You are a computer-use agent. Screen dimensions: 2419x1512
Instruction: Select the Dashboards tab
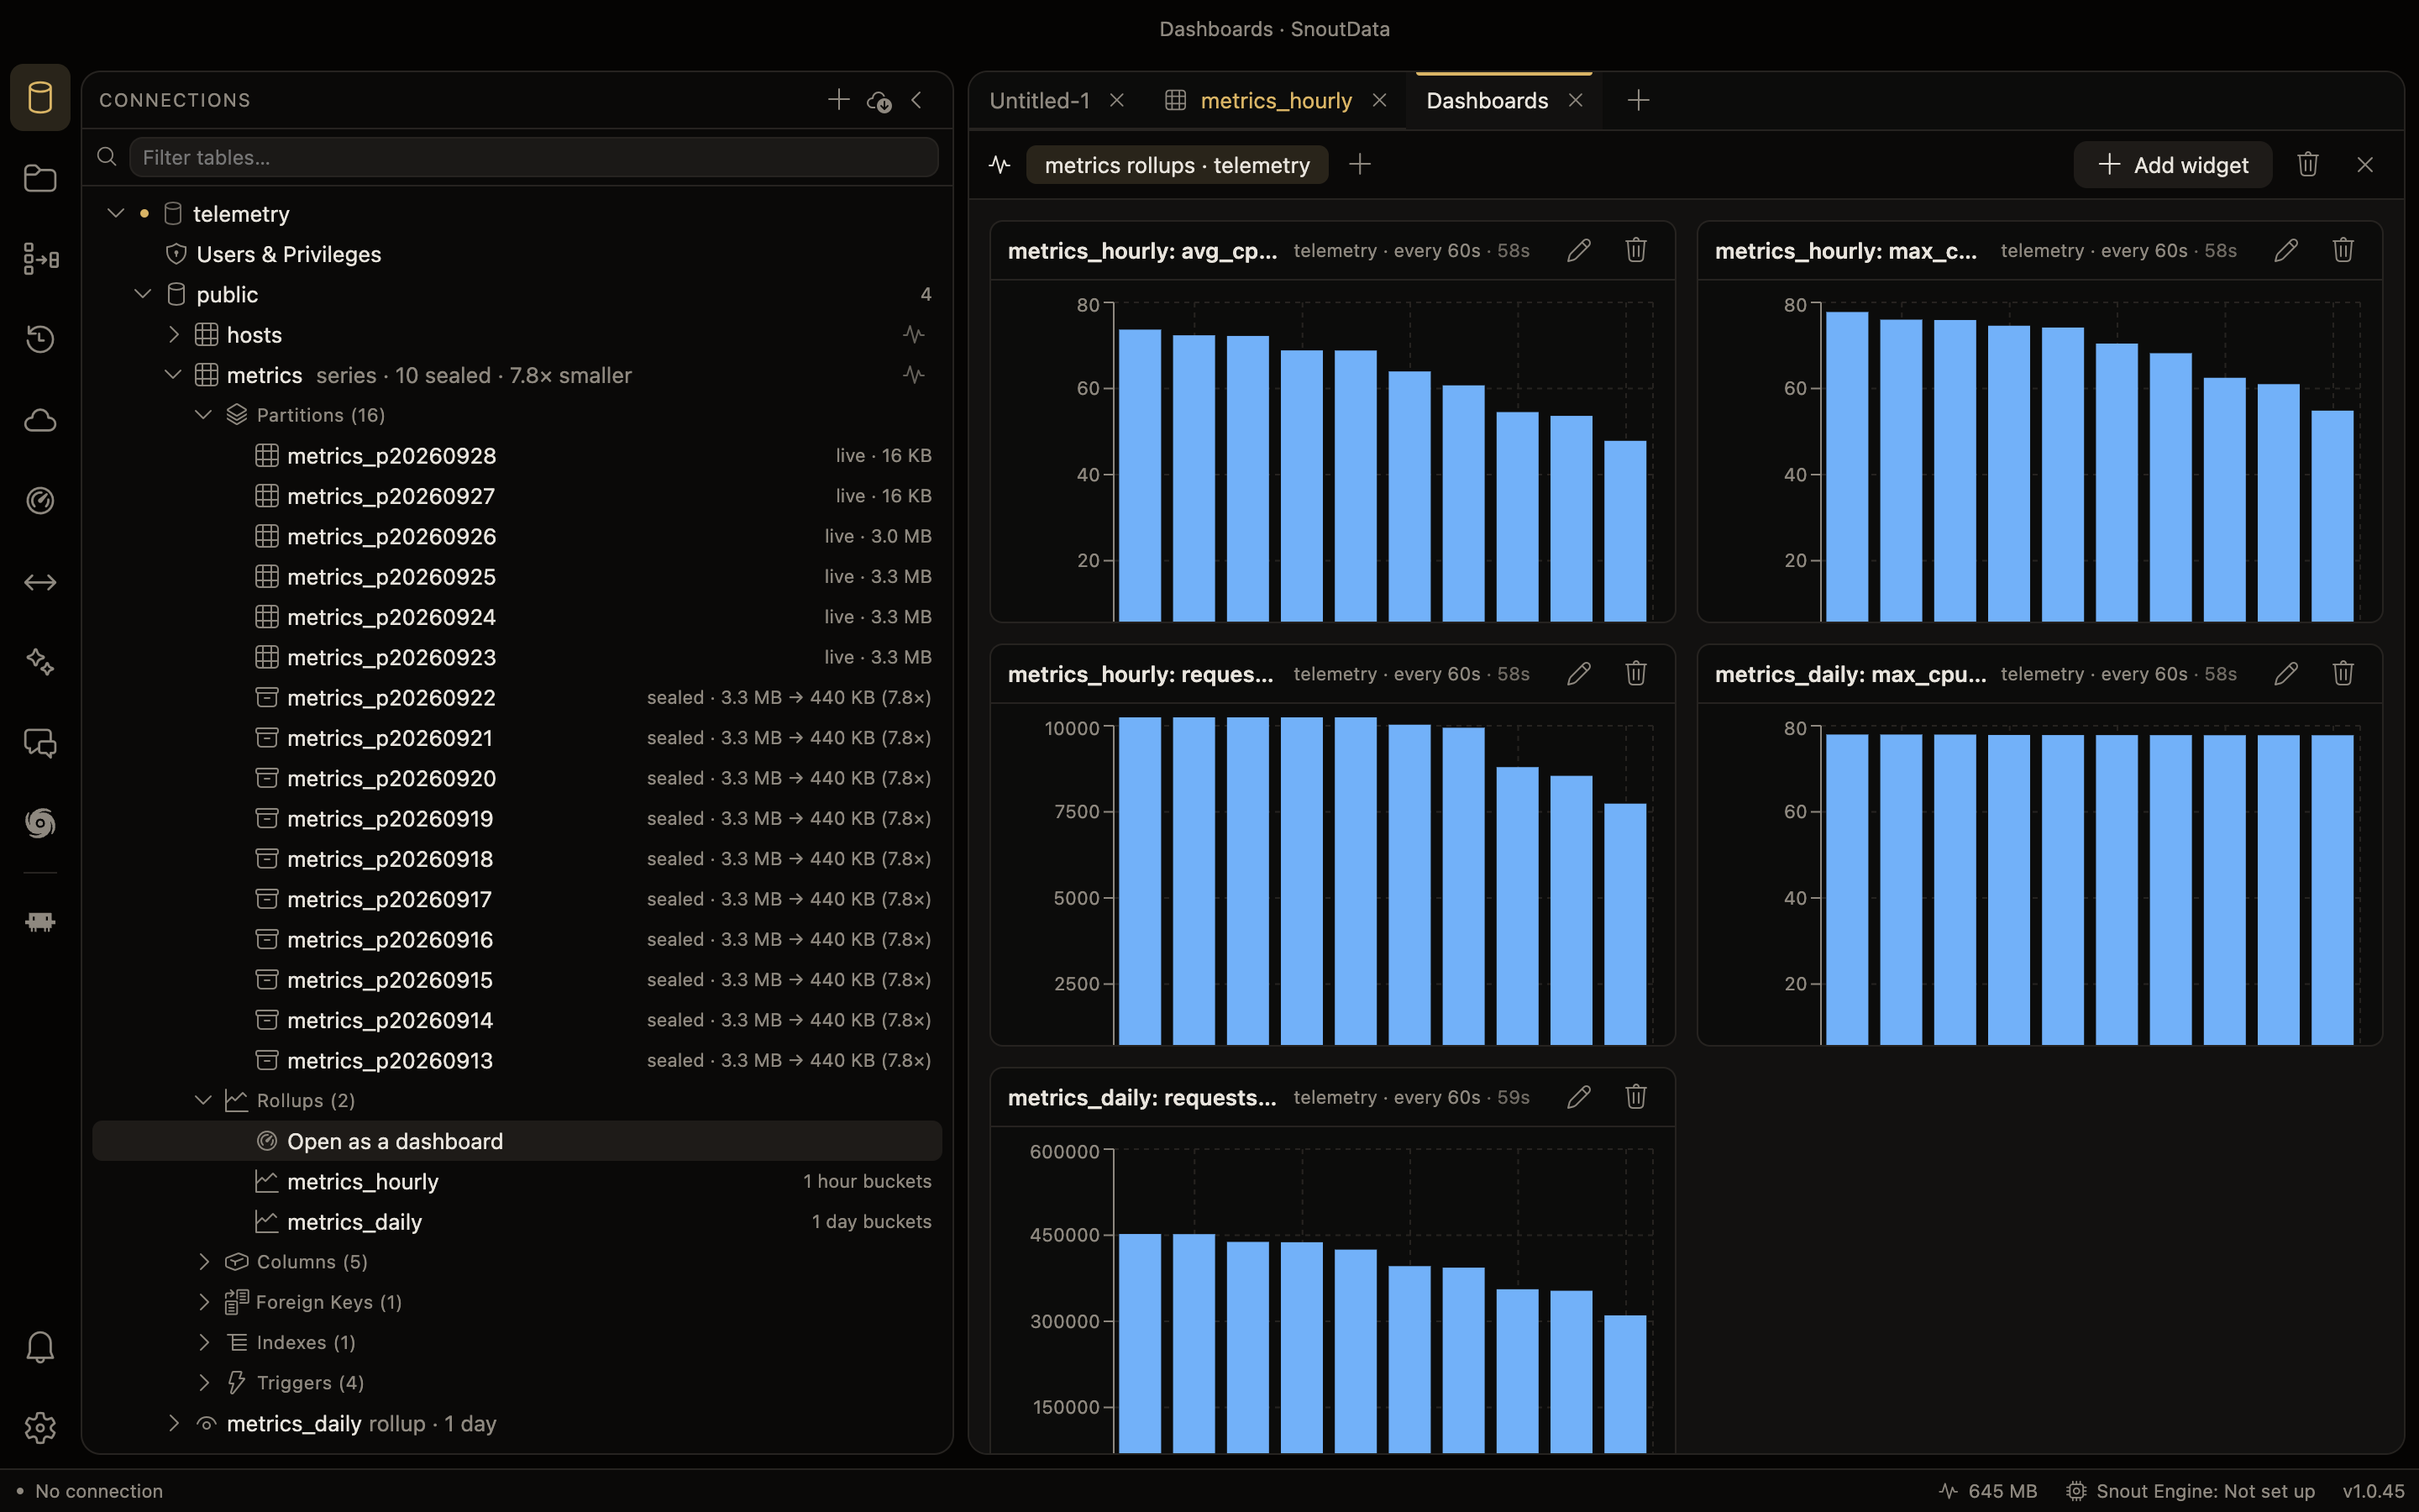[x=1487, y=100]
